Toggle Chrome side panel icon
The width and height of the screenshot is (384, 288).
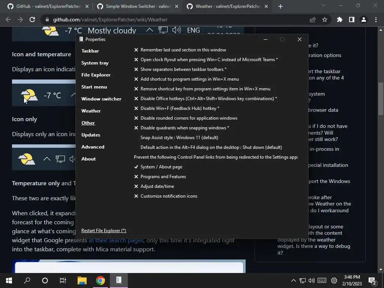coord(352,19)
